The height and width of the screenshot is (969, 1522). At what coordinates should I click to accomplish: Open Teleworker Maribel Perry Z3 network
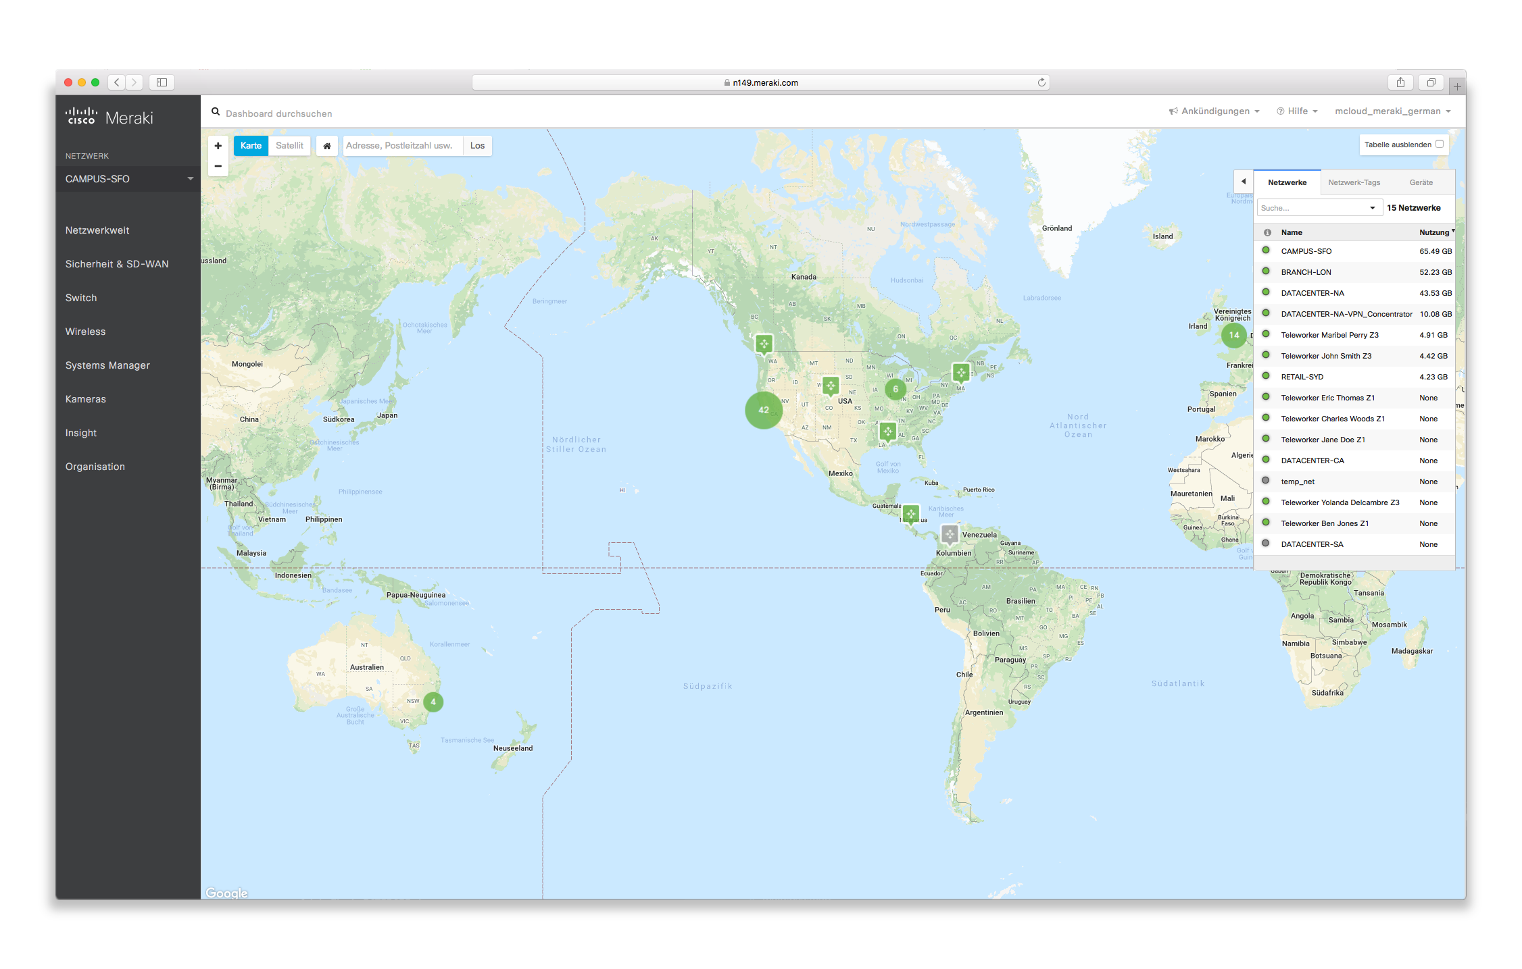(1354, 335)
